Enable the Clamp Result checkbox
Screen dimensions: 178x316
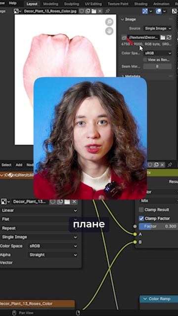click(x=141, y=209)
